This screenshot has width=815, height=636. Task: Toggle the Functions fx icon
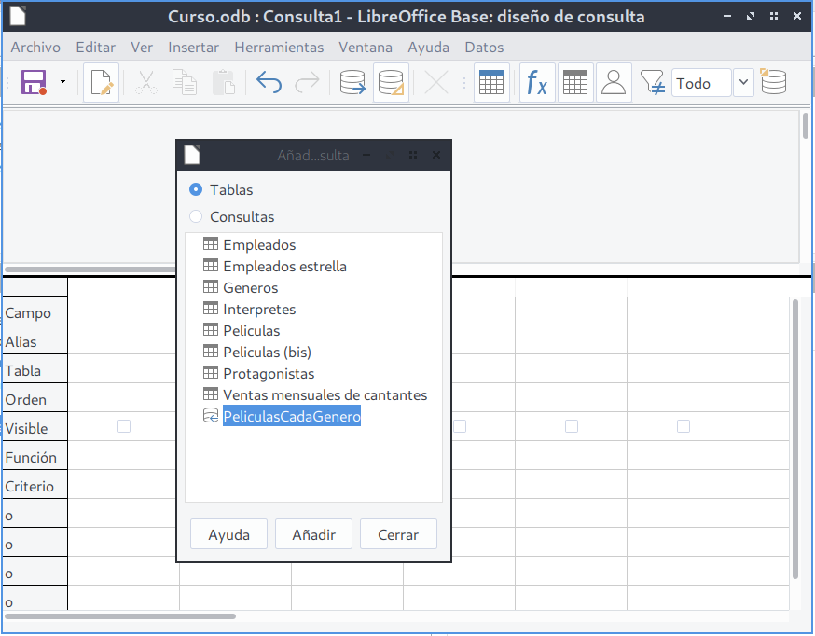tap(537, 83)
